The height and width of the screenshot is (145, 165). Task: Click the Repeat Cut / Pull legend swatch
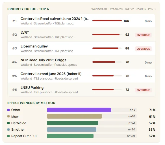[x=8, y=136]
